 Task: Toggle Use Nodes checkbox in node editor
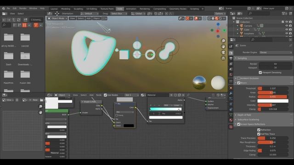point(105,95)
